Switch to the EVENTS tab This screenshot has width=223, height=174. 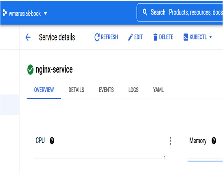106,90
